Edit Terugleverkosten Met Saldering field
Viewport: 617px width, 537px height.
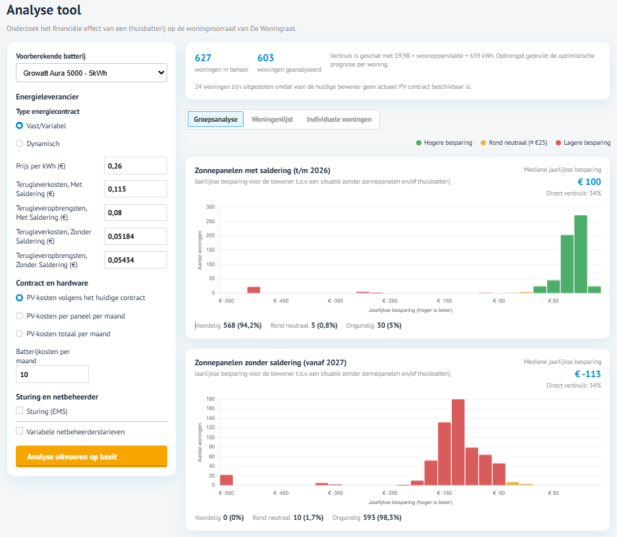pos(136,189)
